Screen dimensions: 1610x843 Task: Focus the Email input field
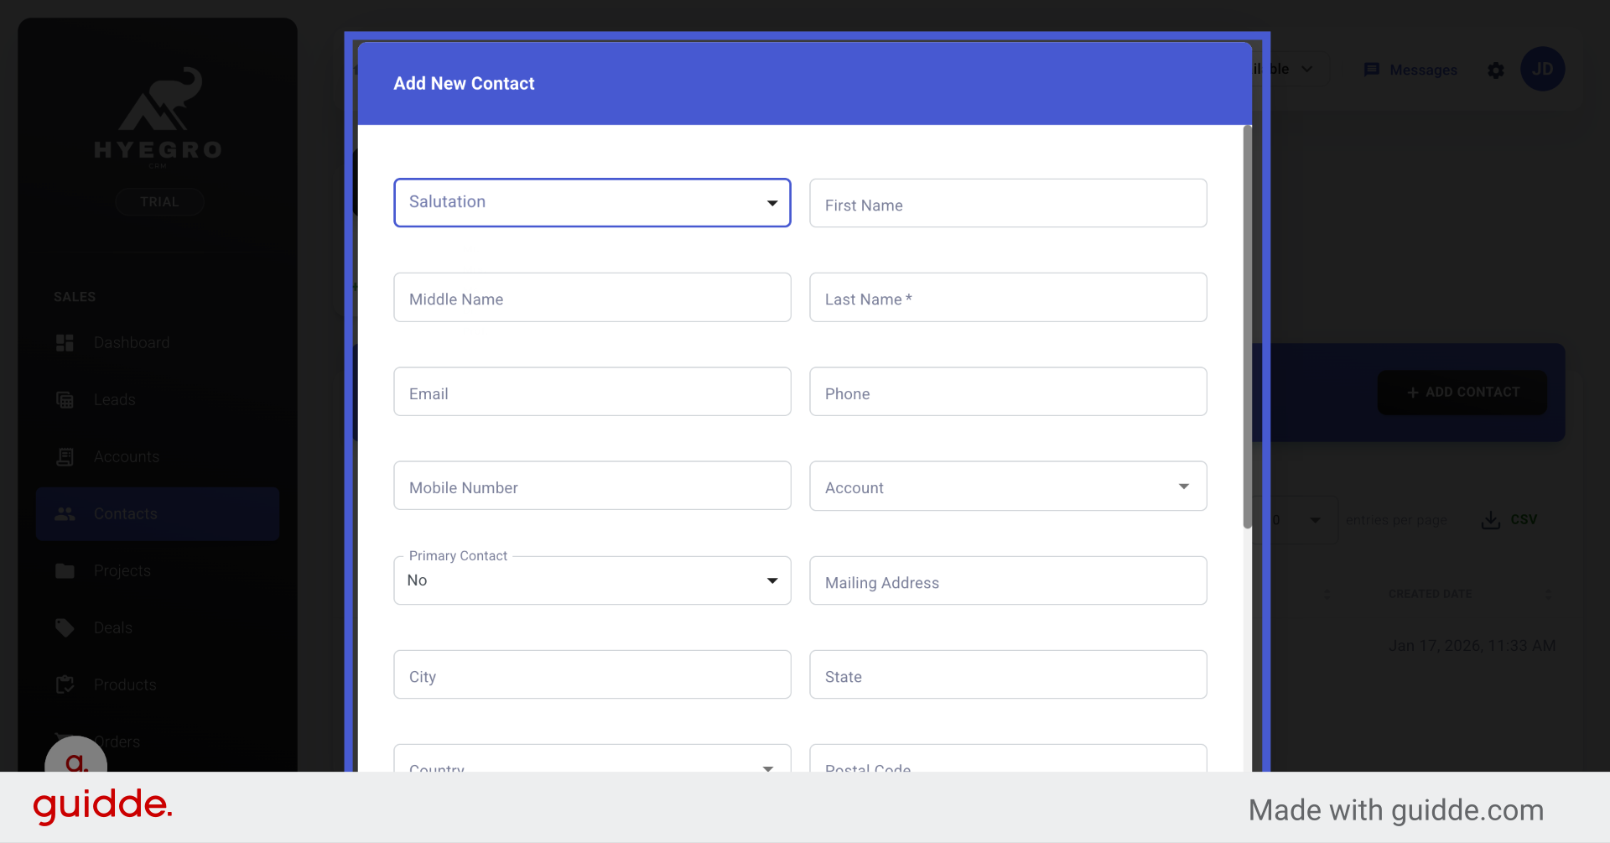pos(592,392)
